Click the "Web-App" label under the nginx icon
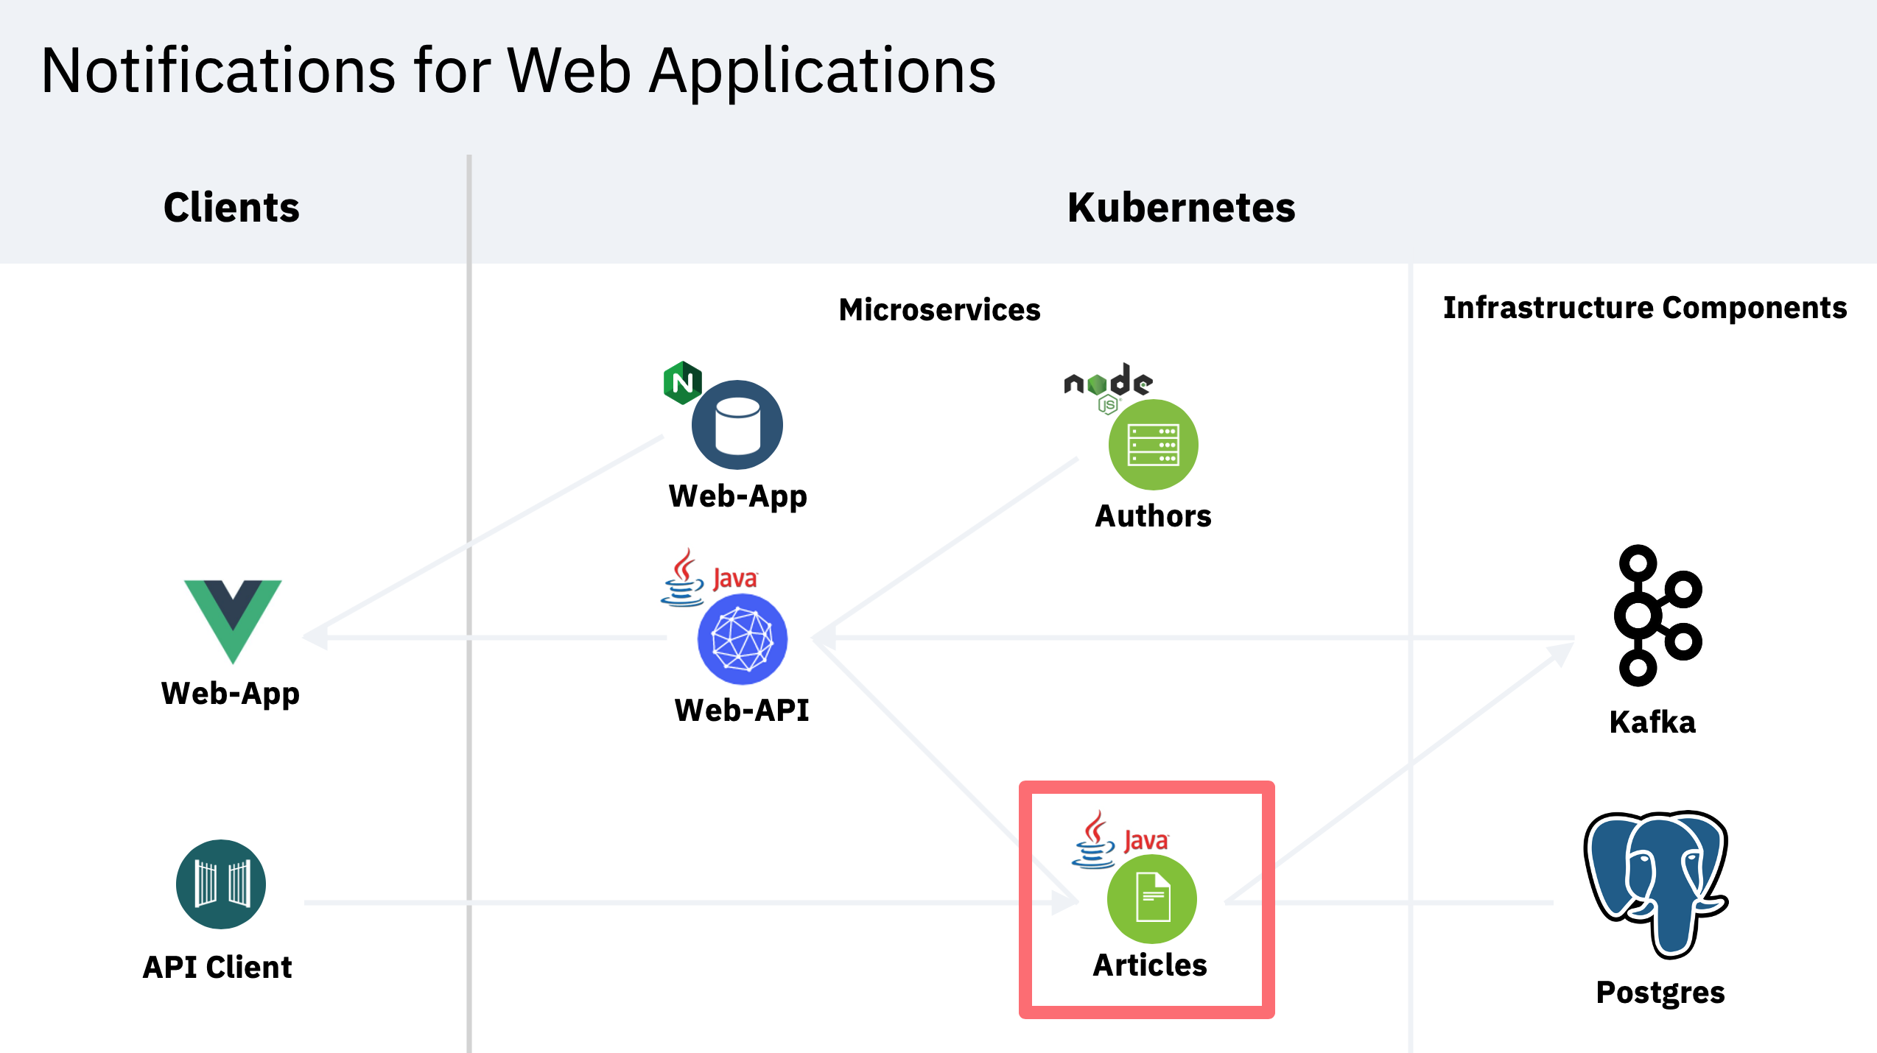The image size is (1877, 1053). click(x=738, y=497)
